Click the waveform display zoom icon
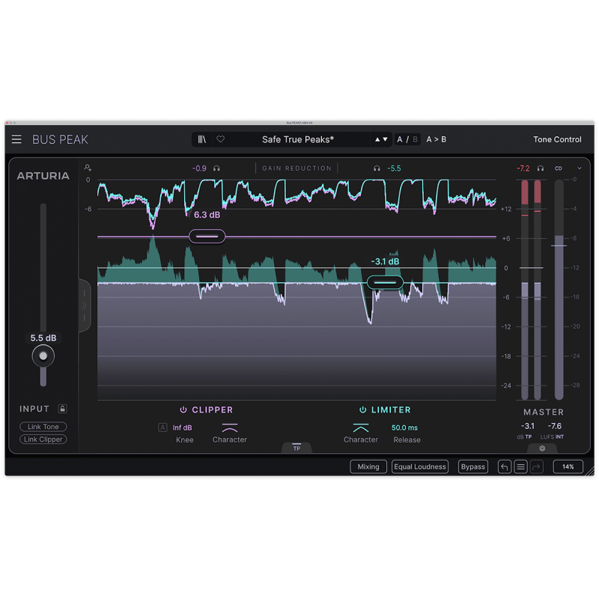599x599 pixels. click(88, 167)
